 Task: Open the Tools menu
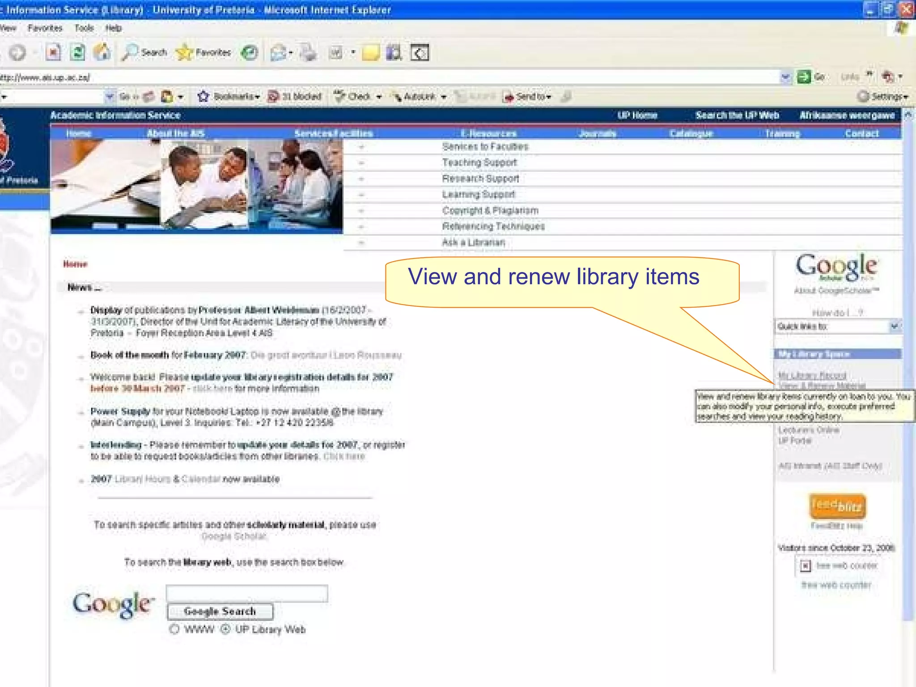click(x=84, y=28)
